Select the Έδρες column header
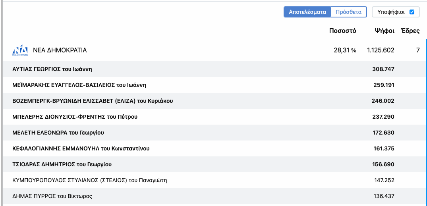Image resolution: width=427 pixels, height=206 pixels. pyautogui.click(x=410, y=31)
